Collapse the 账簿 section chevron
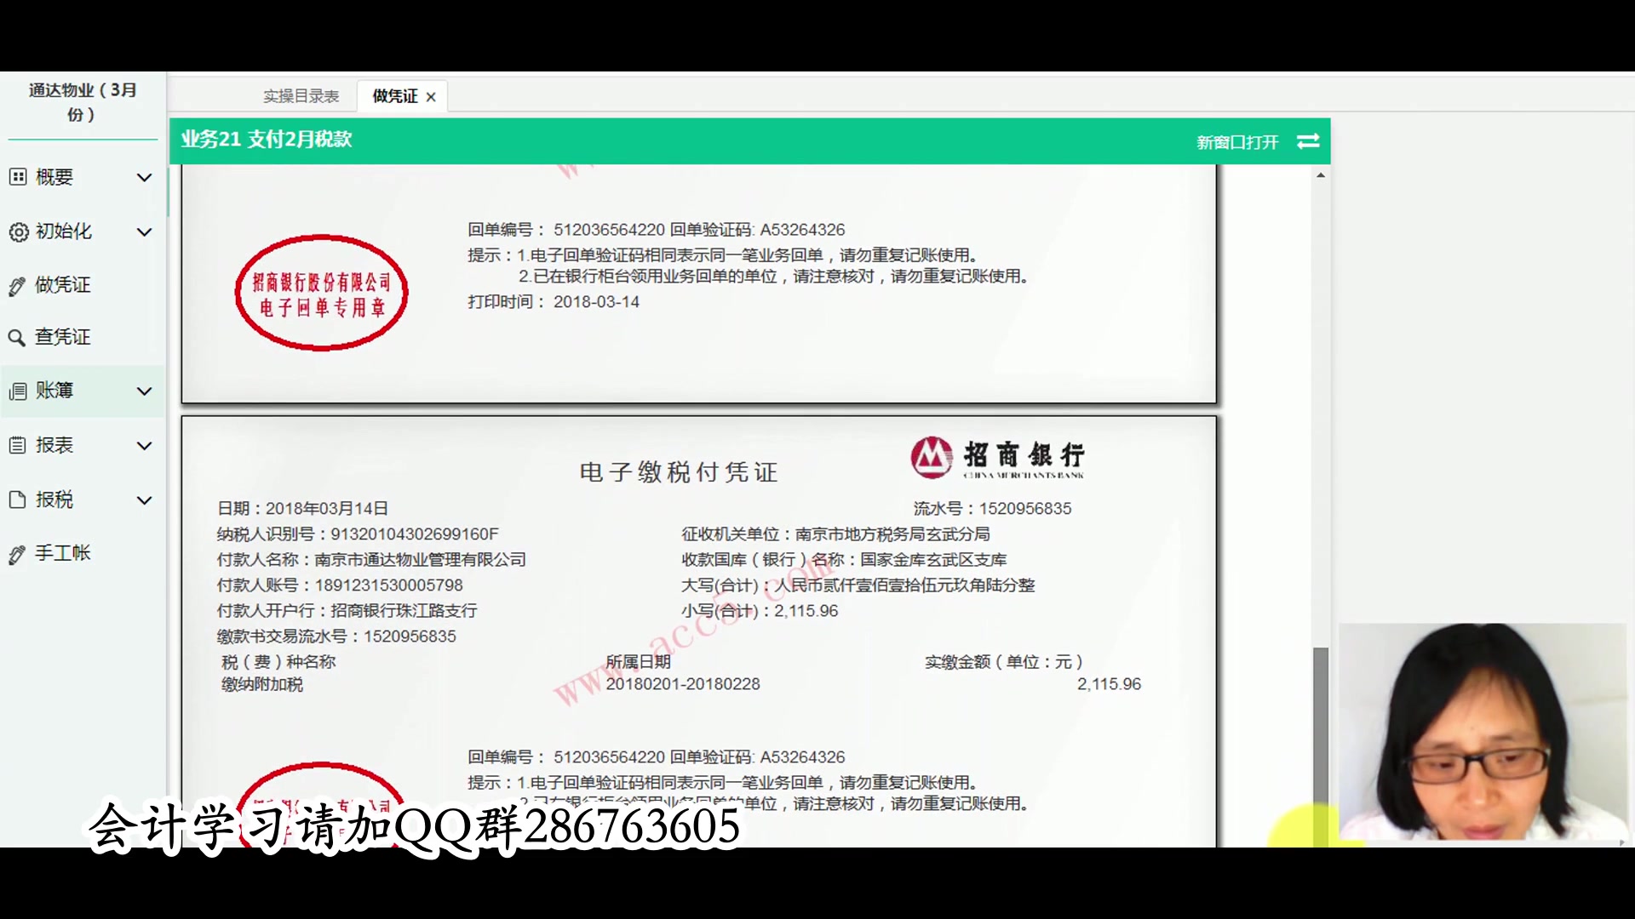 (x=145, y=391)
